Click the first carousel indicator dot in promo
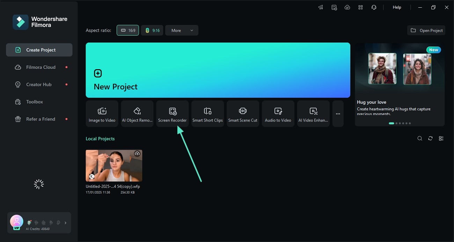 391,123
